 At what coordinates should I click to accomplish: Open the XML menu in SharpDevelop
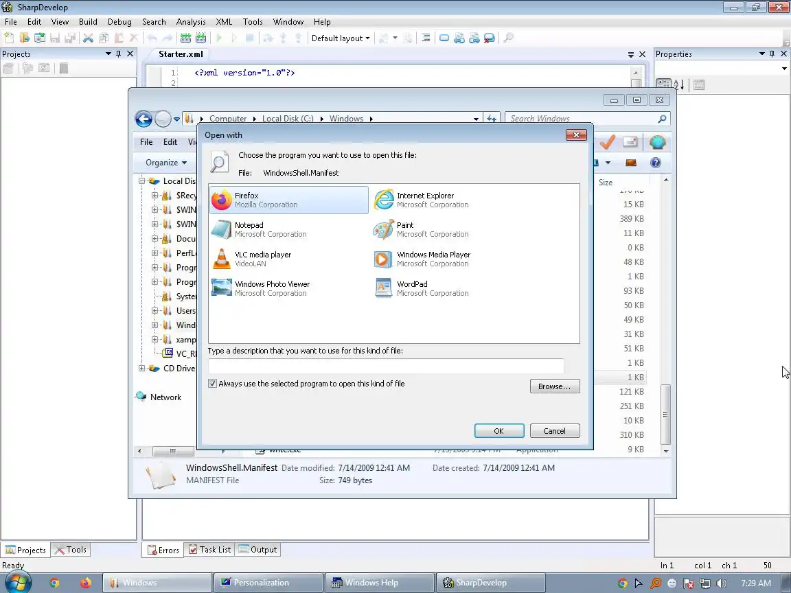tap(224, 22)
